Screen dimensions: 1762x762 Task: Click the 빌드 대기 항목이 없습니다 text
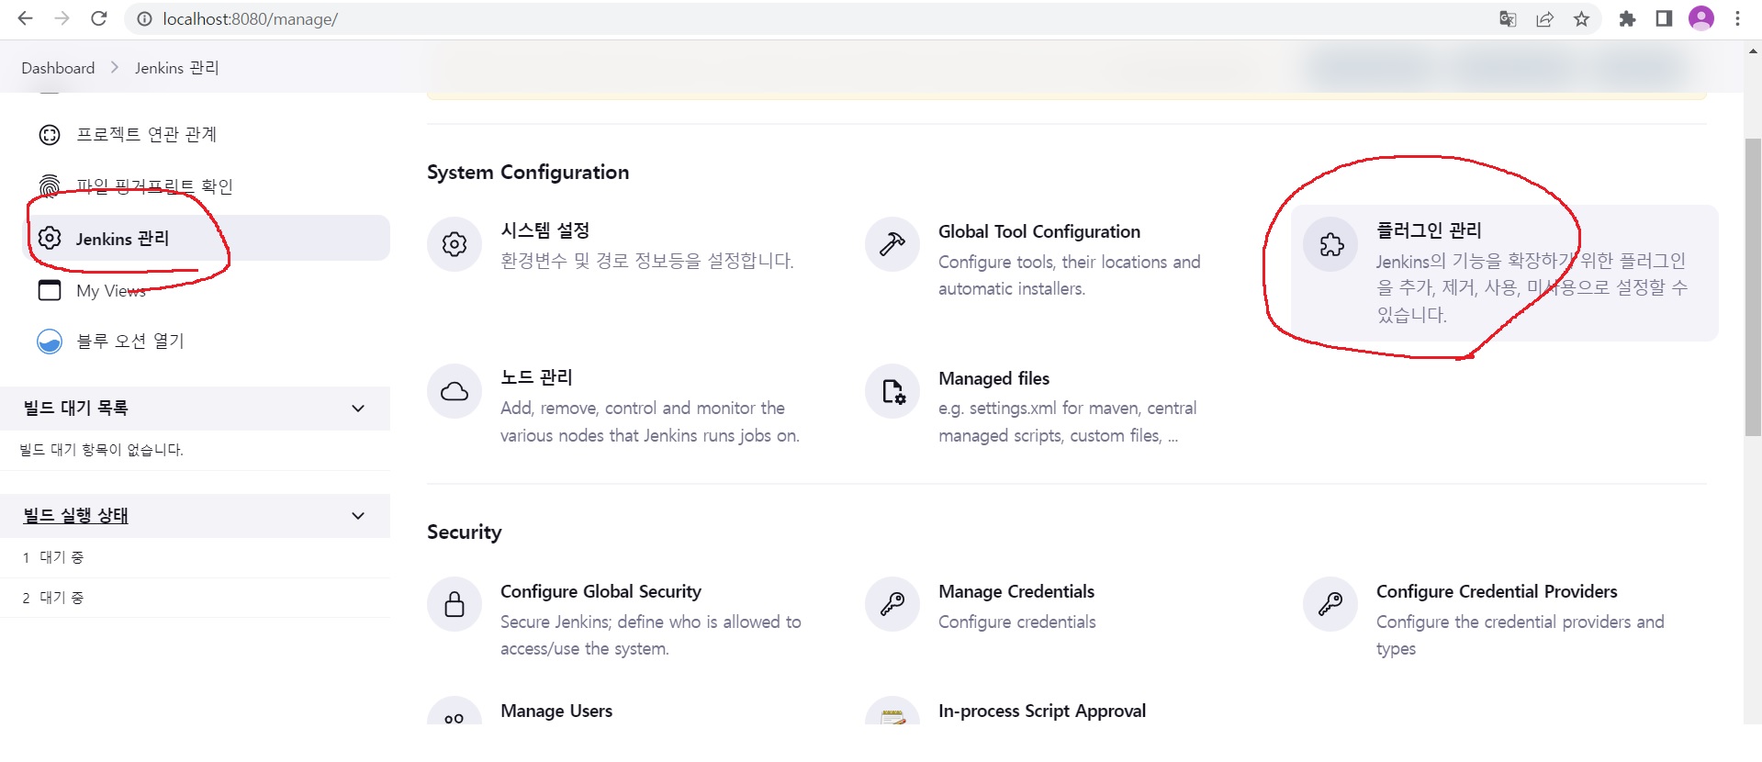pos(101,450)
